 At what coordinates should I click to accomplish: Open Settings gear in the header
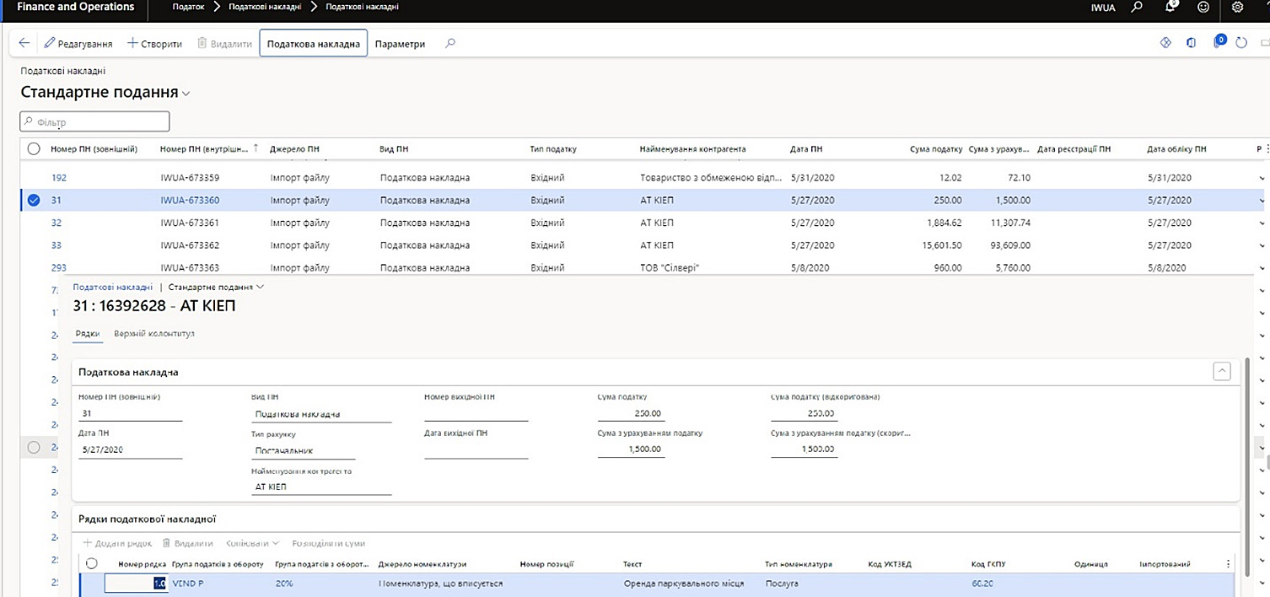coord(1237,8)
